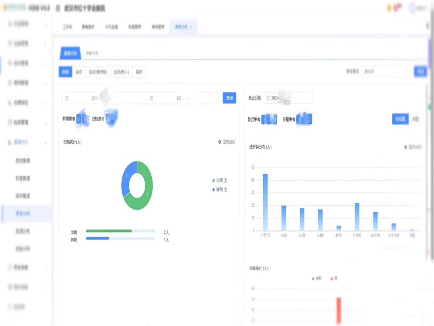Click the calendar icon in 截止日期 field

268,98
